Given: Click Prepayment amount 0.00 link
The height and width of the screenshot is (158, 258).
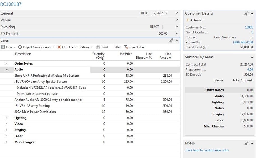Looking at the screenshot, I should [250, 69].
